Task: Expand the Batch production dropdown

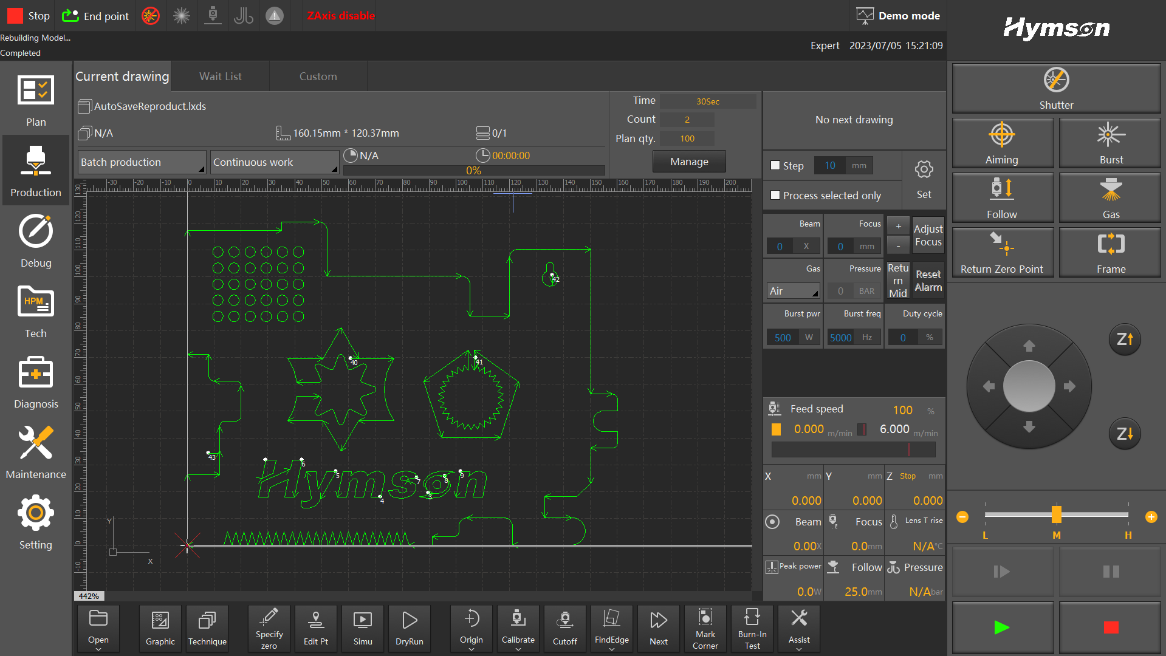Action: click(x=142, y=162)
